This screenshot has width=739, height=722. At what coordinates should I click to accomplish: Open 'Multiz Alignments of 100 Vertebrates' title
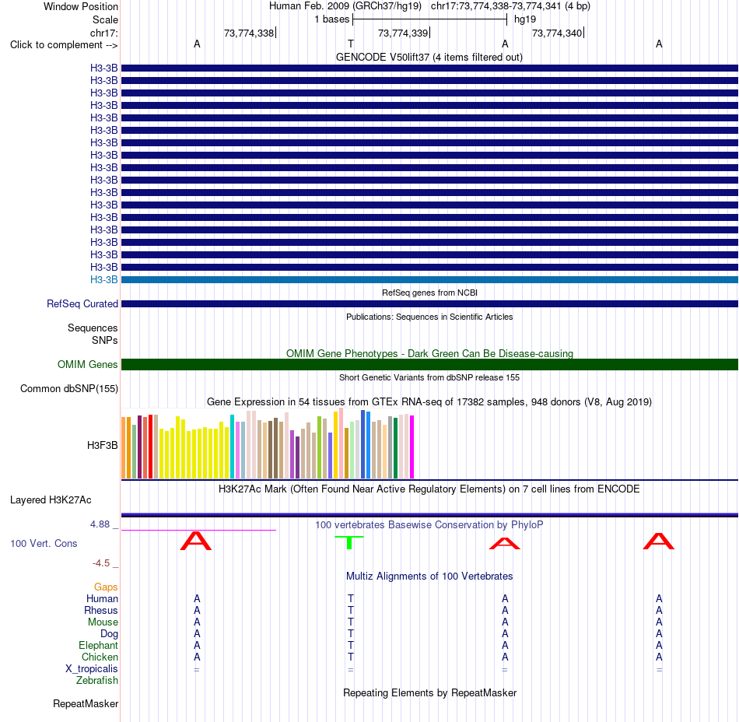[429, 577]
